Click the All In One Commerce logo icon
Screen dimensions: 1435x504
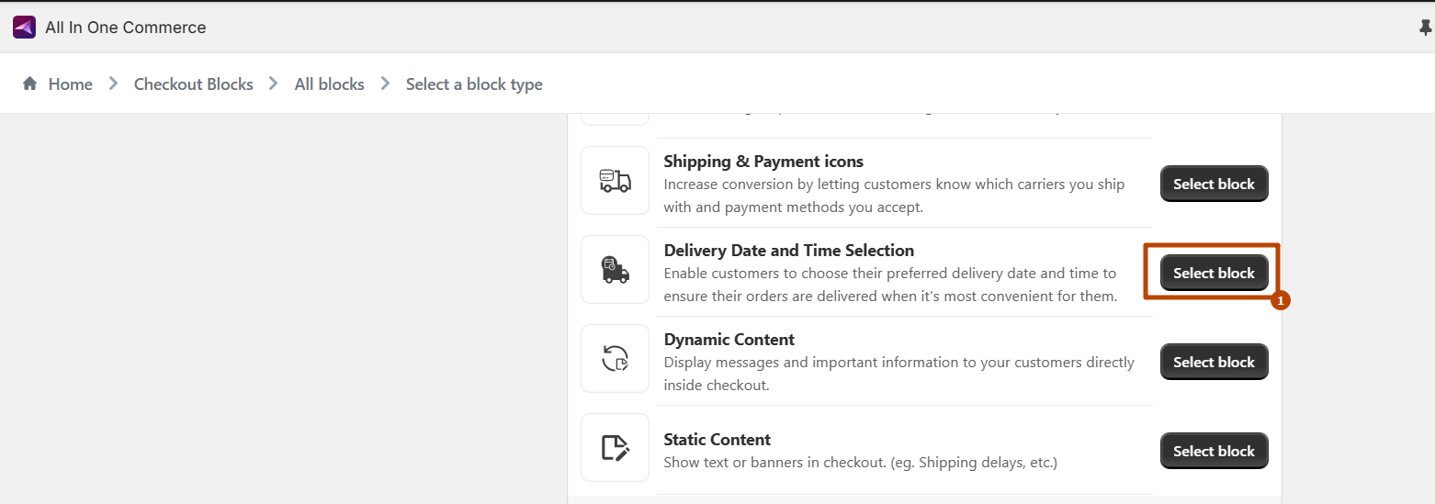coord(24,28)
